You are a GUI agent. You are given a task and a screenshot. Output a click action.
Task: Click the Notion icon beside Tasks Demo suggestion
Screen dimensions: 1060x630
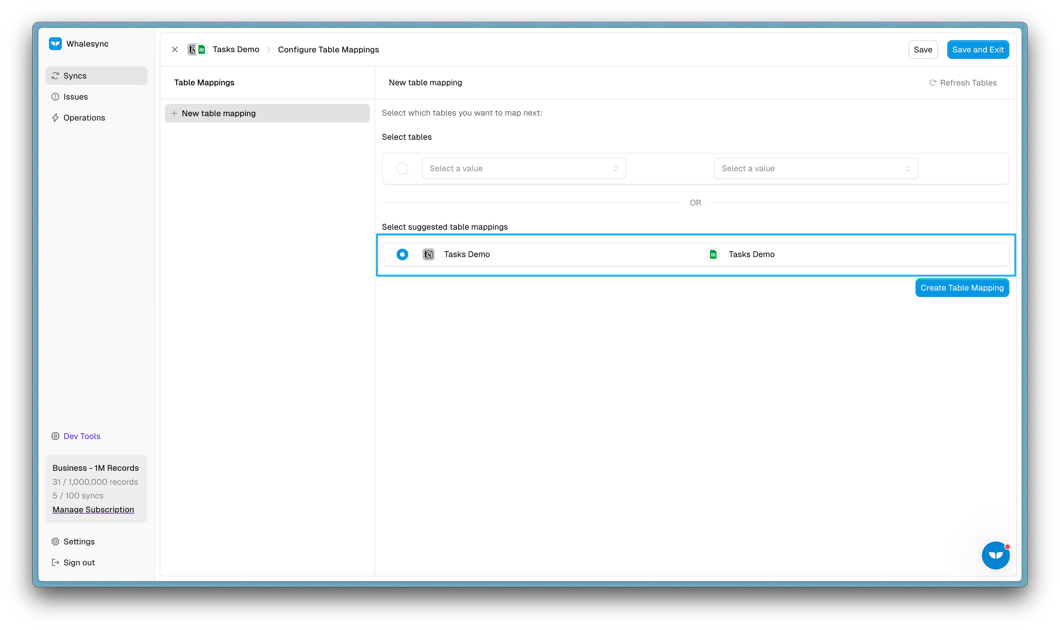(429, 254)
